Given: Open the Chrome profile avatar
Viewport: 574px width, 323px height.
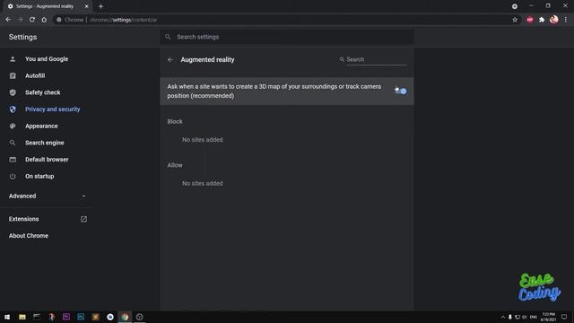Looking at the screenshot, I should [554, 20].
